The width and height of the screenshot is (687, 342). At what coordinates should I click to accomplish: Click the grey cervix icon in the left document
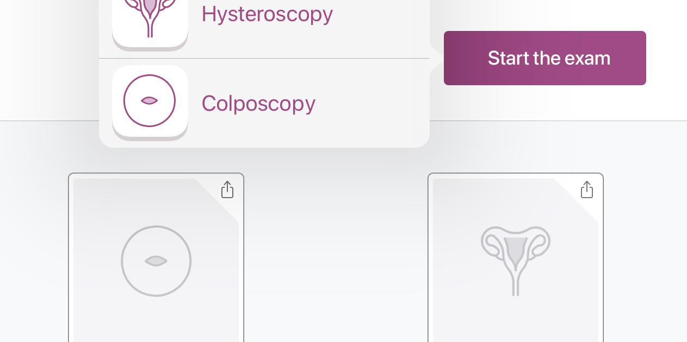coord(156,261)
